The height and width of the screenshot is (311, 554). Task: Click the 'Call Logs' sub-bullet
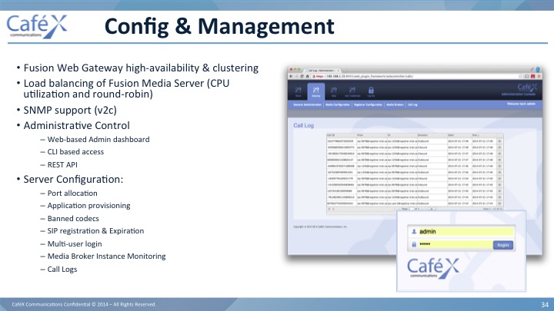[62, 270]
